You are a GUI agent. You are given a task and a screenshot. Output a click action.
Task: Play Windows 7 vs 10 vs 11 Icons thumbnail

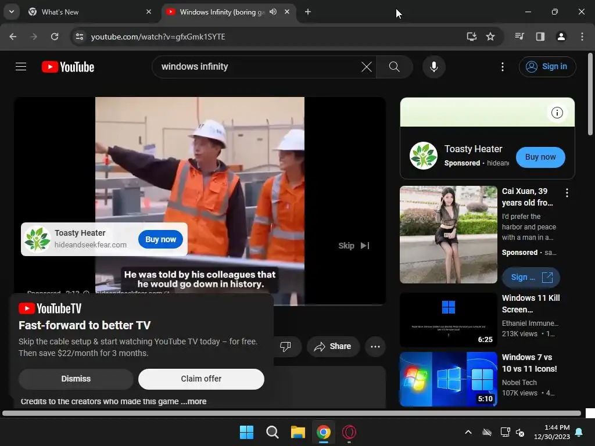pos(448,379)
